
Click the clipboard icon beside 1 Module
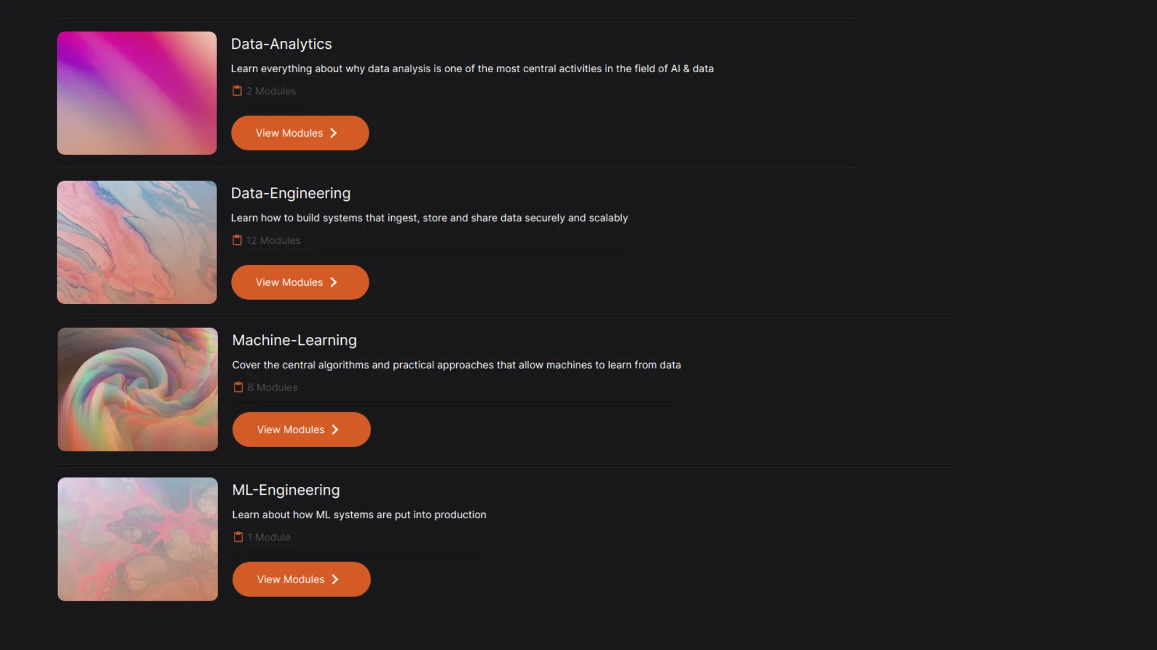click(238, 537)
